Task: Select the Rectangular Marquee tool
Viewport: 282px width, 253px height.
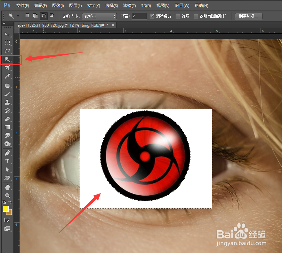Action: pyautogui.click(x=7, y=43)
